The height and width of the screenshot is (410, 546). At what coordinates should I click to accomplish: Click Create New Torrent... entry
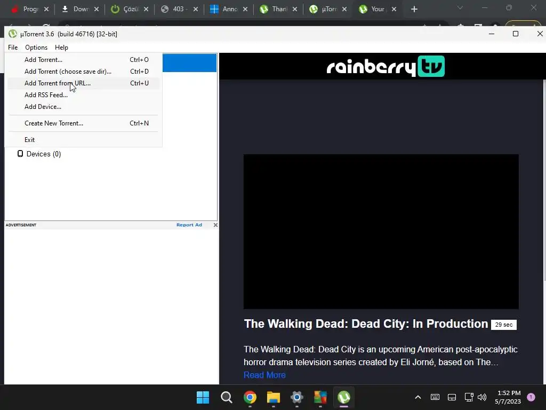coord(84,123)
